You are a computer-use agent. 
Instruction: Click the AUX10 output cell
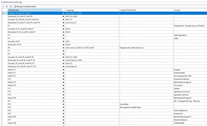tap(92, 45)
